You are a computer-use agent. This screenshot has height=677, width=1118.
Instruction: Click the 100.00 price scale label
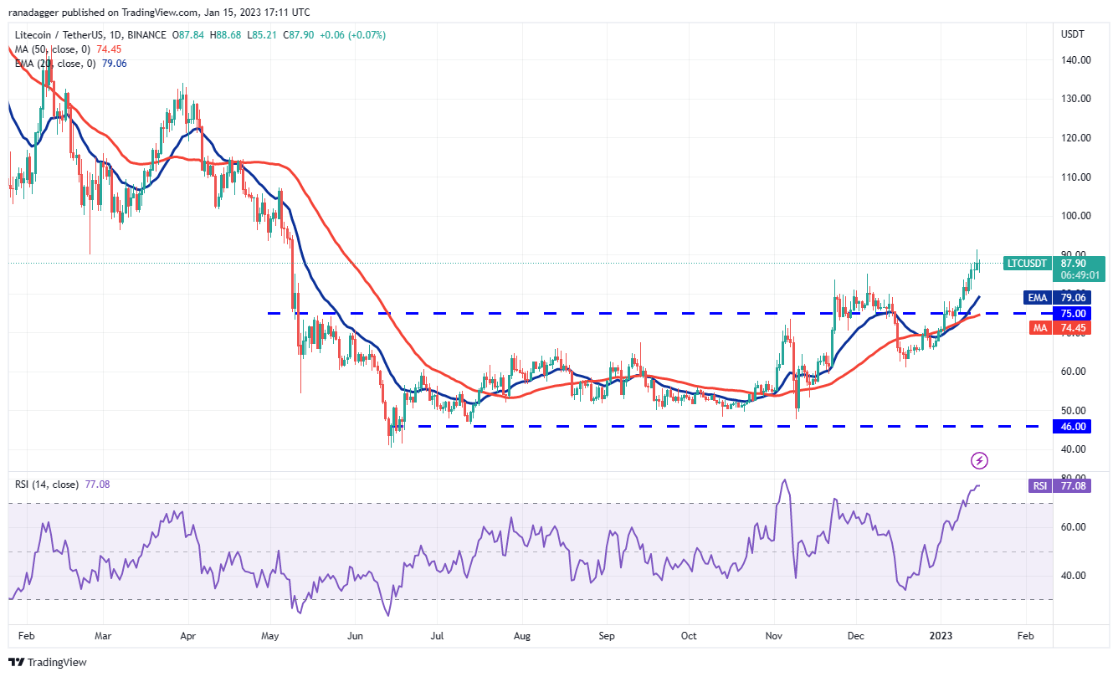pos(1074,216)
